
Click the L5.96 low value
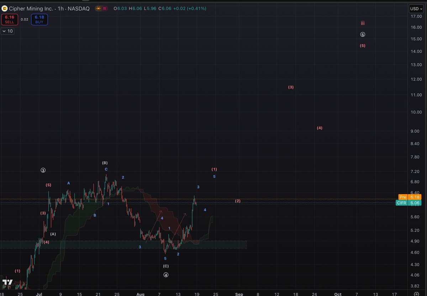149,8
